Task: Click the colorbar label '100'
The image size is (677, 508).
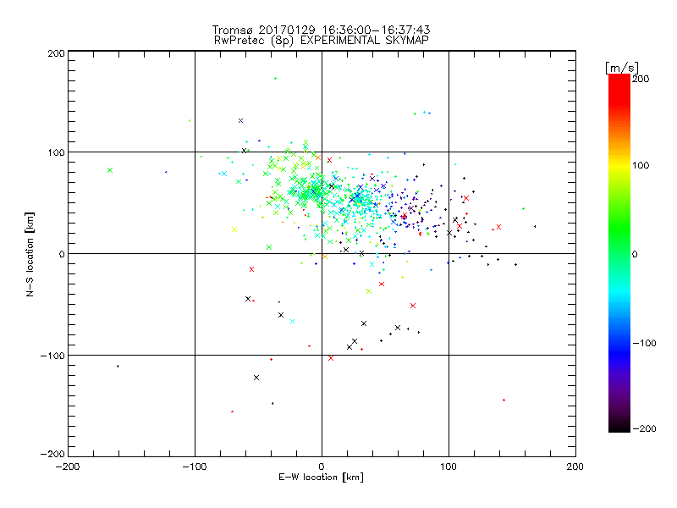Action: pos(641,165)
